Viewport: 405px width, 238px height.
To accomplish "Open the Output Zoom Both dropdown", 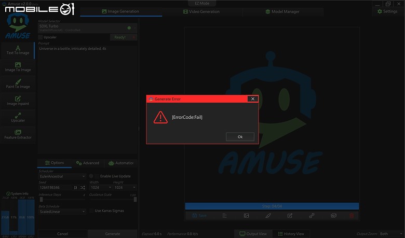I will (x=391, y=234).
